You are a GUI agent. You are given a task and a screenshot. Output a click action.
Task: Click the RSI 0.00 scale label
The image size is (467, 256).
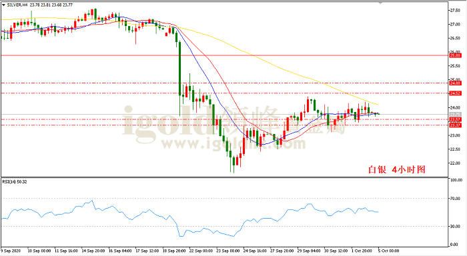point(454,245)
